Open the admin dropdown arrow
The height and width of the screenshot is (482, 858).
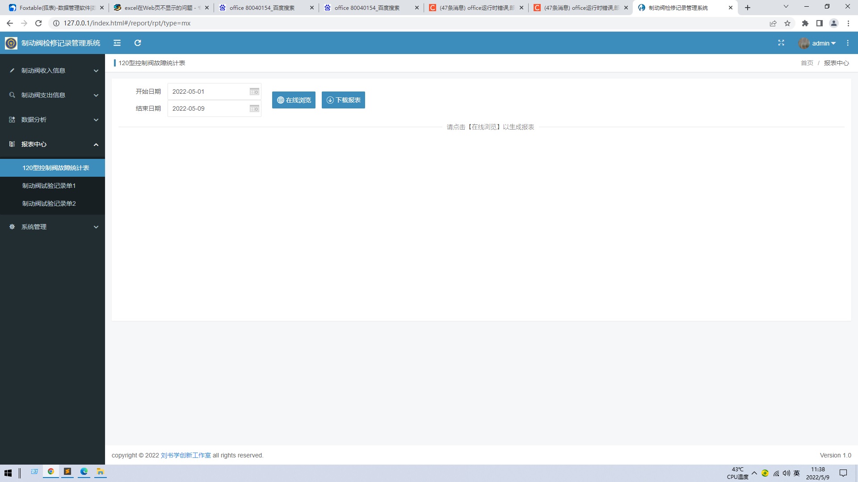coord(833,43)
